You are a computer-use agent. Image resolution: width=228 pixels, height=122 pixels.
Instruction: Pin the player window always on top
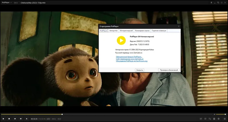point(211,3)
